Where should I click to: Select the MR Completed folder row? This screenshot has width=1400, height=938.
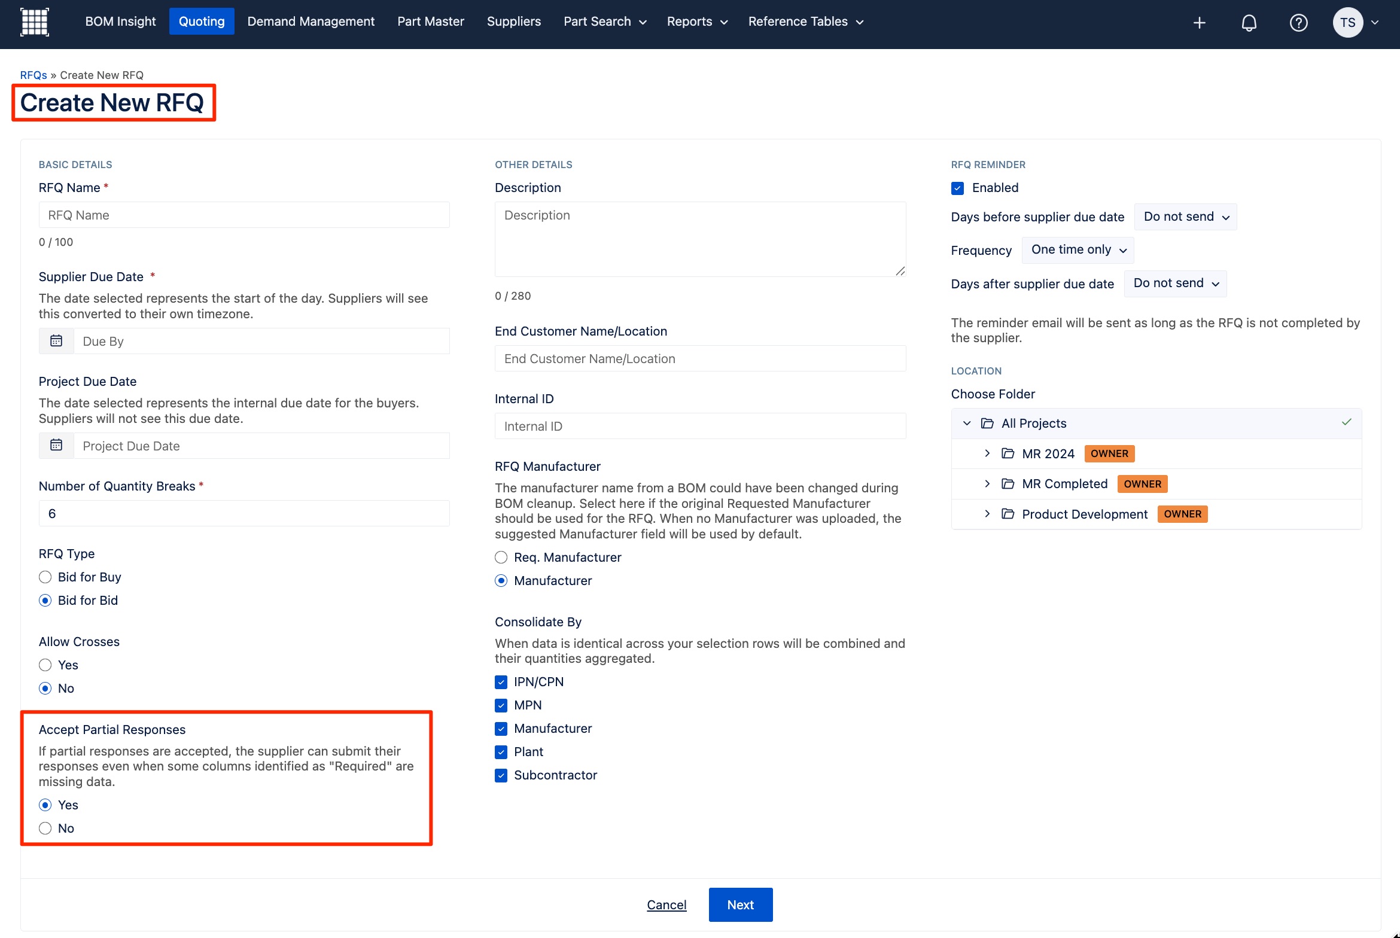(1156, 484)
